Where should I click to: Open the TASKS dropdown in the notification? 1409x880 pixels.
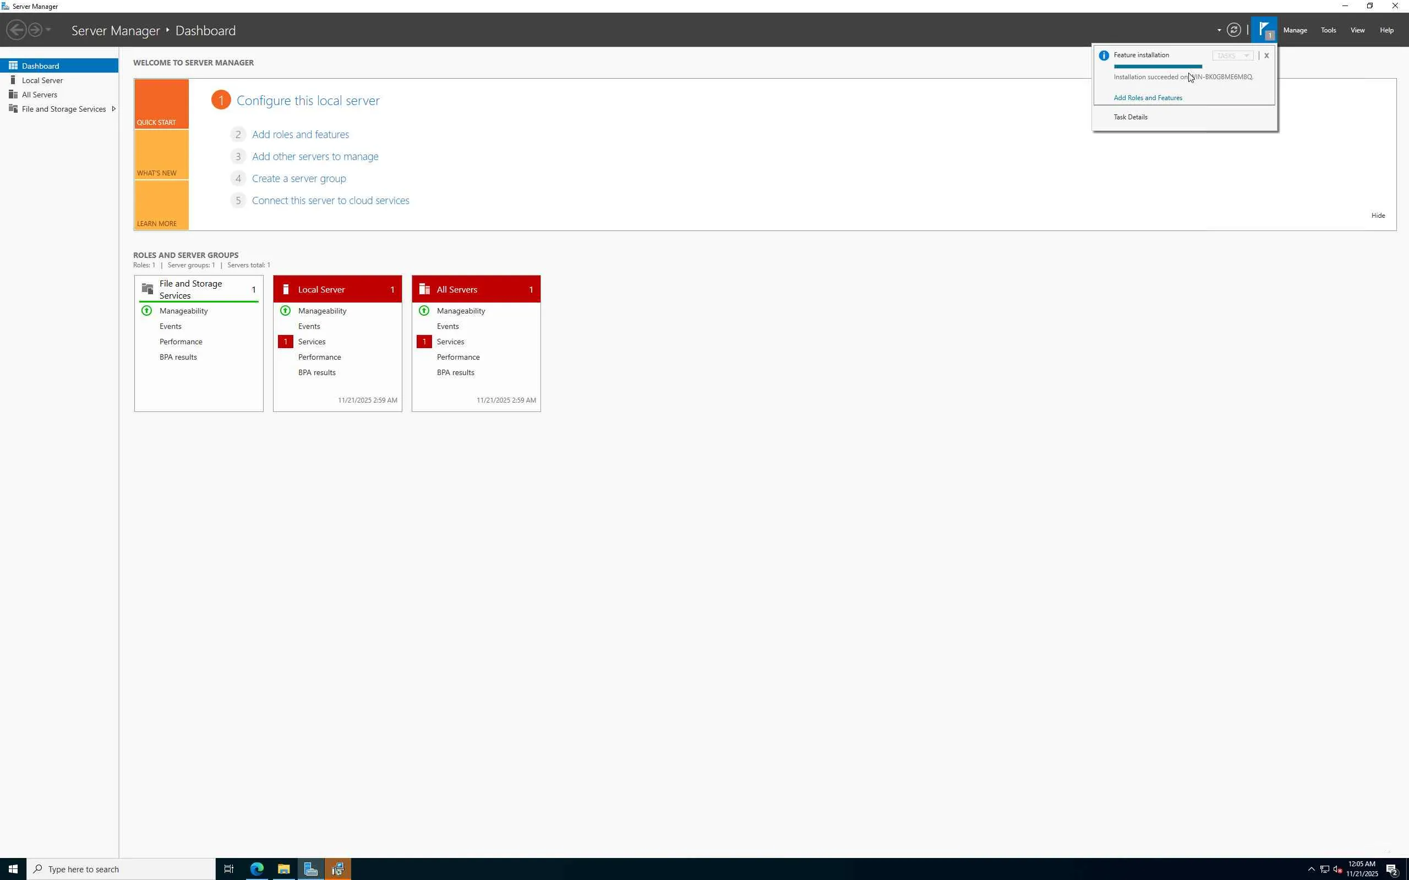pyautogui.click(x=1232, y=56)
